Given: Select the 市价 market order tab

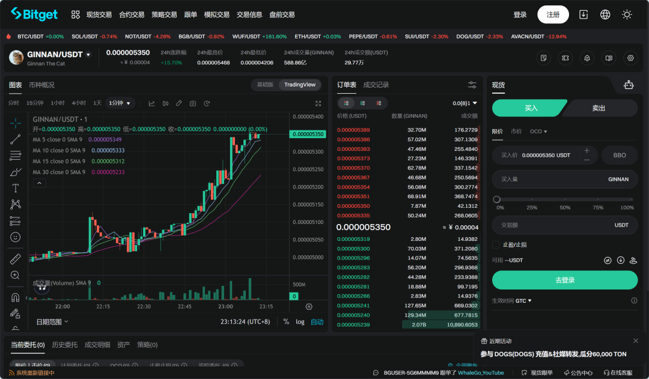Looking at the screenshot, I should [x=516, y=132].
